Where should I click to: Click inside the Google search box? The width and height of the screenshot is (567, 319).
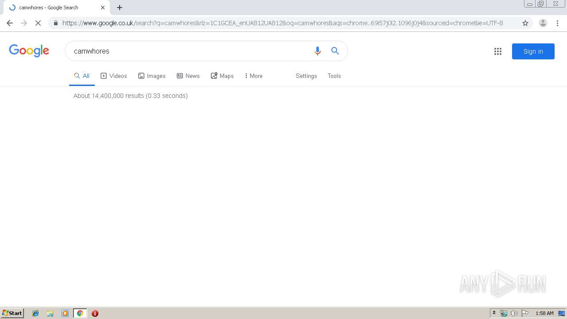tap(190, 51)
